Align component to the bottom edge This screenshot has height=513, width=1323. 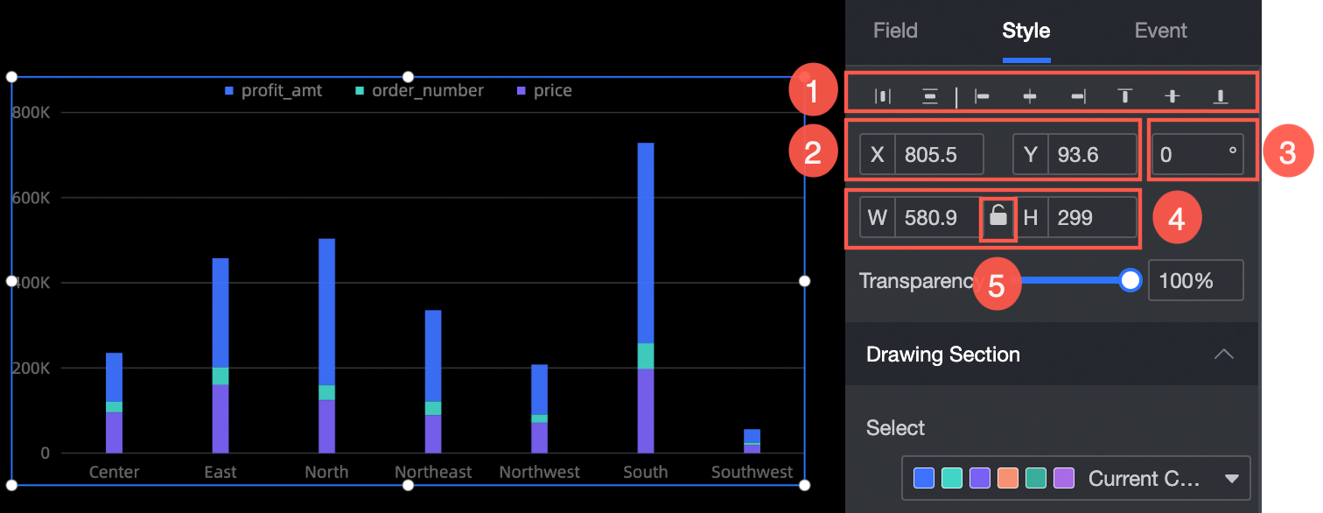tap(1220, 96)
